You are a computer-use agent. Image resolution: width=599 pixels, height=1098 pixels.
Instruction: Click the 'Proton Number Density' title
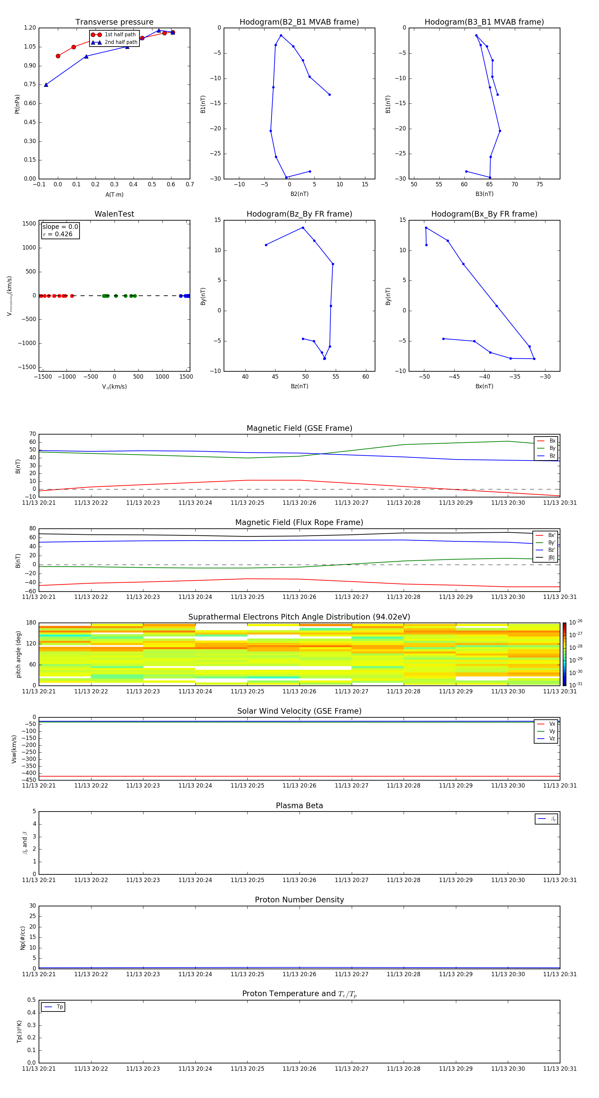299,900
